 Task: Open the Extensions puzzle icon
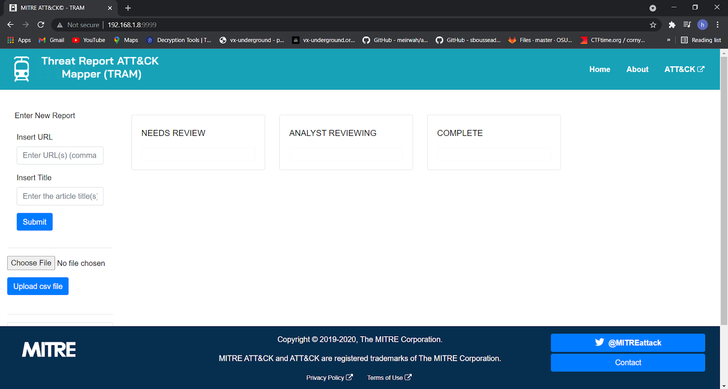tap(672, 25)
